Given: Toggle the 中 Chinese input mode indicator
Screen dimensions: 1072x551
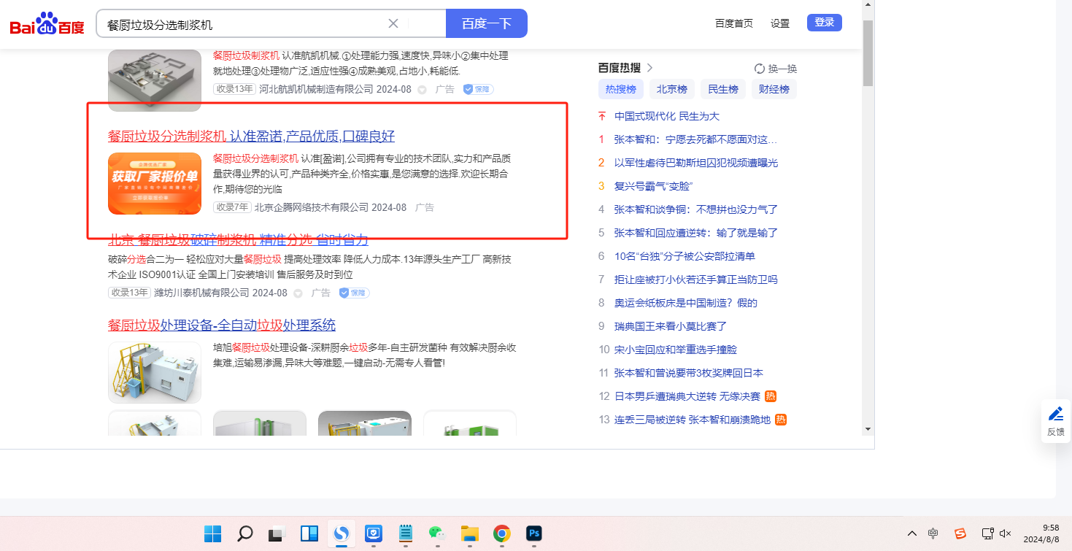Looking at the screenshot, I should tap(933, 533).
